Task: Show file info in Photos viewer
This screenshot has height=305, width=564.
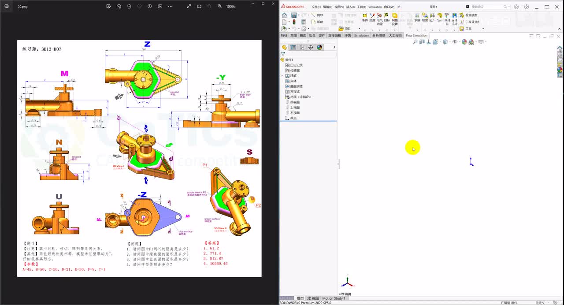Action: pyautogui.click(x=149, y=7)
